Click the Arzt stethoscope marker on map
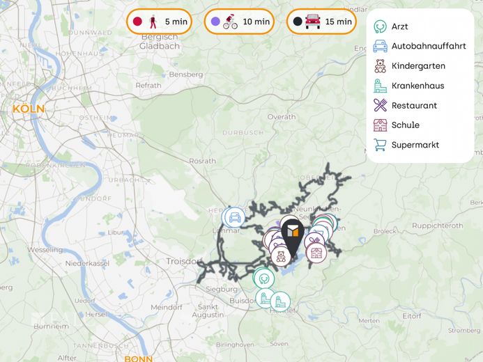 point(263,278)
